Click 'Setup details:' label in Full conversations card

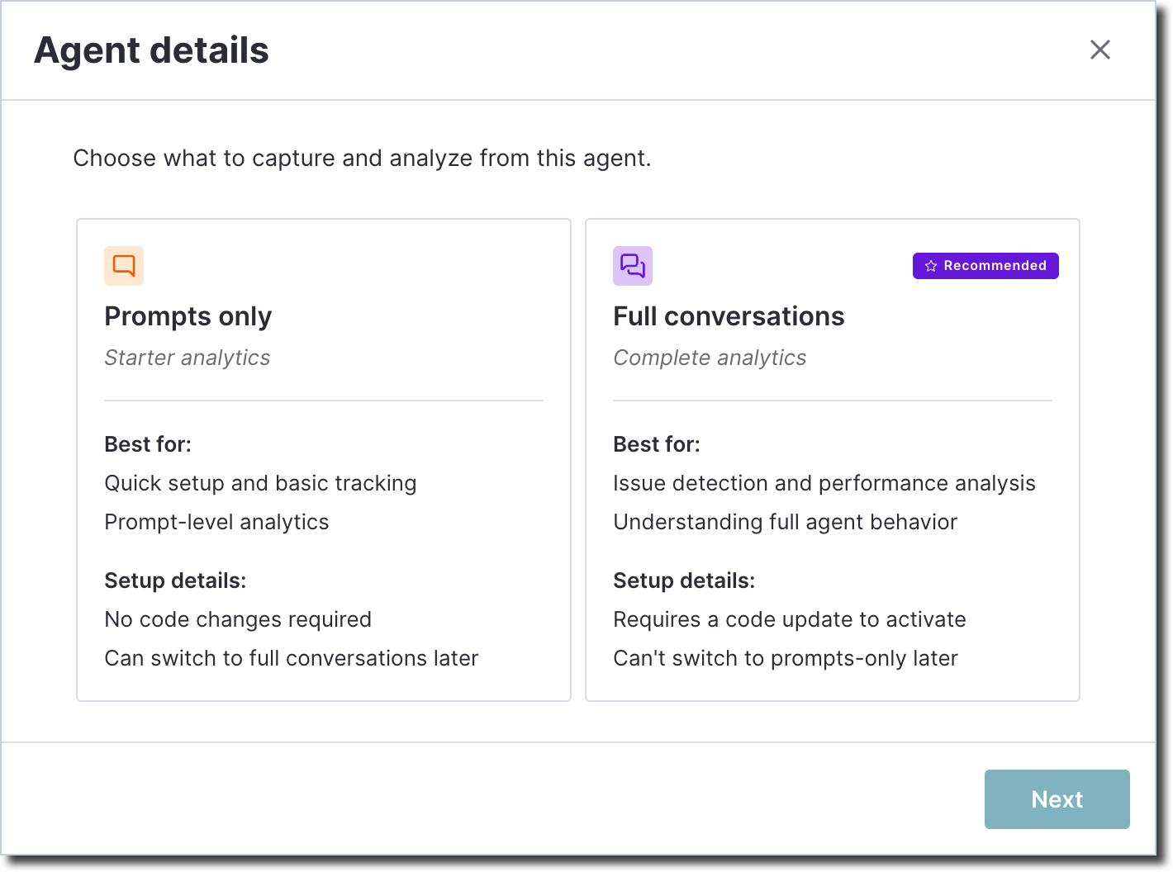[x=684, y=581]
